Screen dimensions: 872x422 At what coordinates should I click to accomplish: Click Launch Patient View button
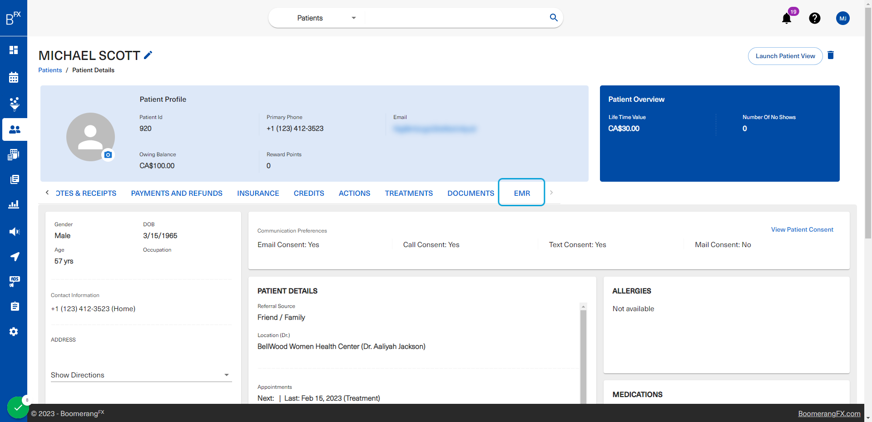[x=785, y=56]
